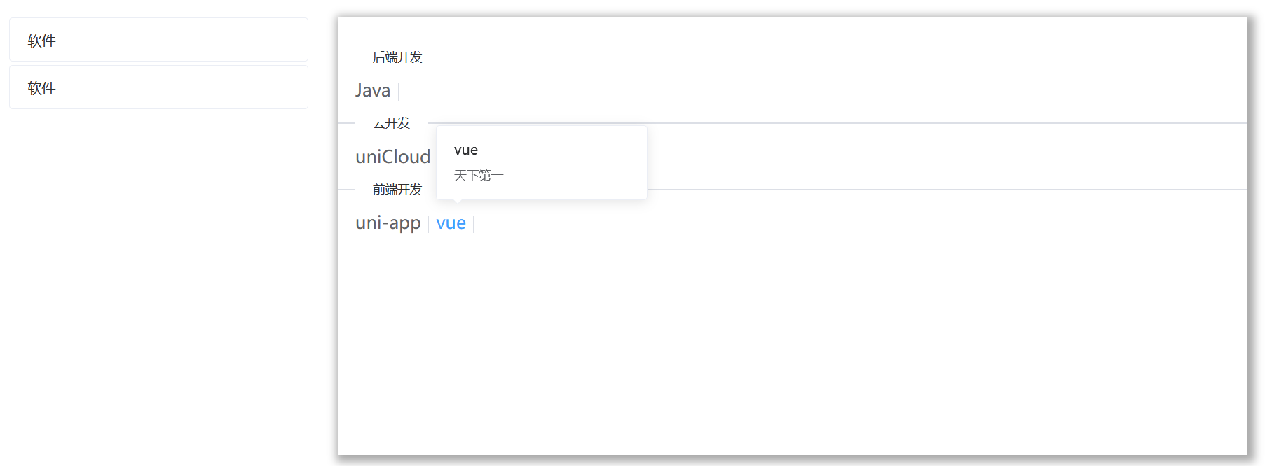Click the vue title inside the popover

(x=466, y=150)
